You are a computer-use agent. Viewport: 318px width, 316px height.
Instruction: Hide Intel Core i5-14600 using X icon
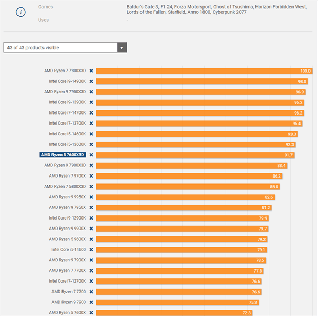click(x=91, y=250)
